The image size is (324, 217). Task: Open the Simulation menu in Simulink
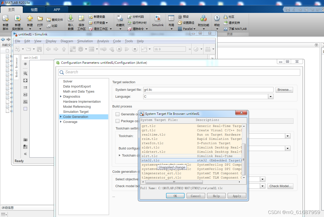(x=85, y=41)
